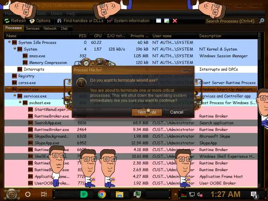Click the Search Processes field

pyautogui.click(x=231, y=21)
